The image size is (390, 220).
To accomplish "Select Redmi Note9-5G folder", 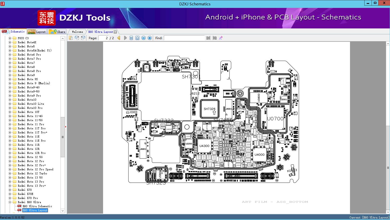I will tap(29, 91).
